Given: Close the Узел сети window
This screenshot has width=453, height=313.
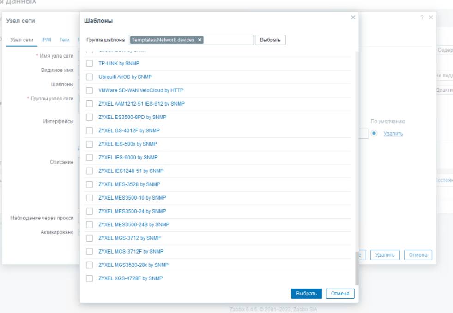Looking at the screenshot, I should [x=431, y=18].
